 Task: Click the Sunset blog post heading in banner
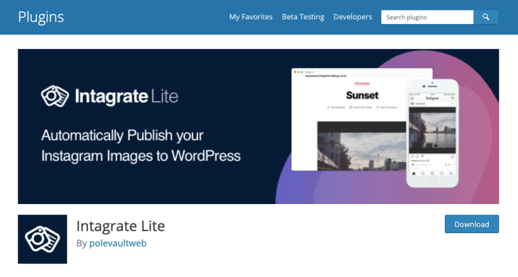point(362,96)
